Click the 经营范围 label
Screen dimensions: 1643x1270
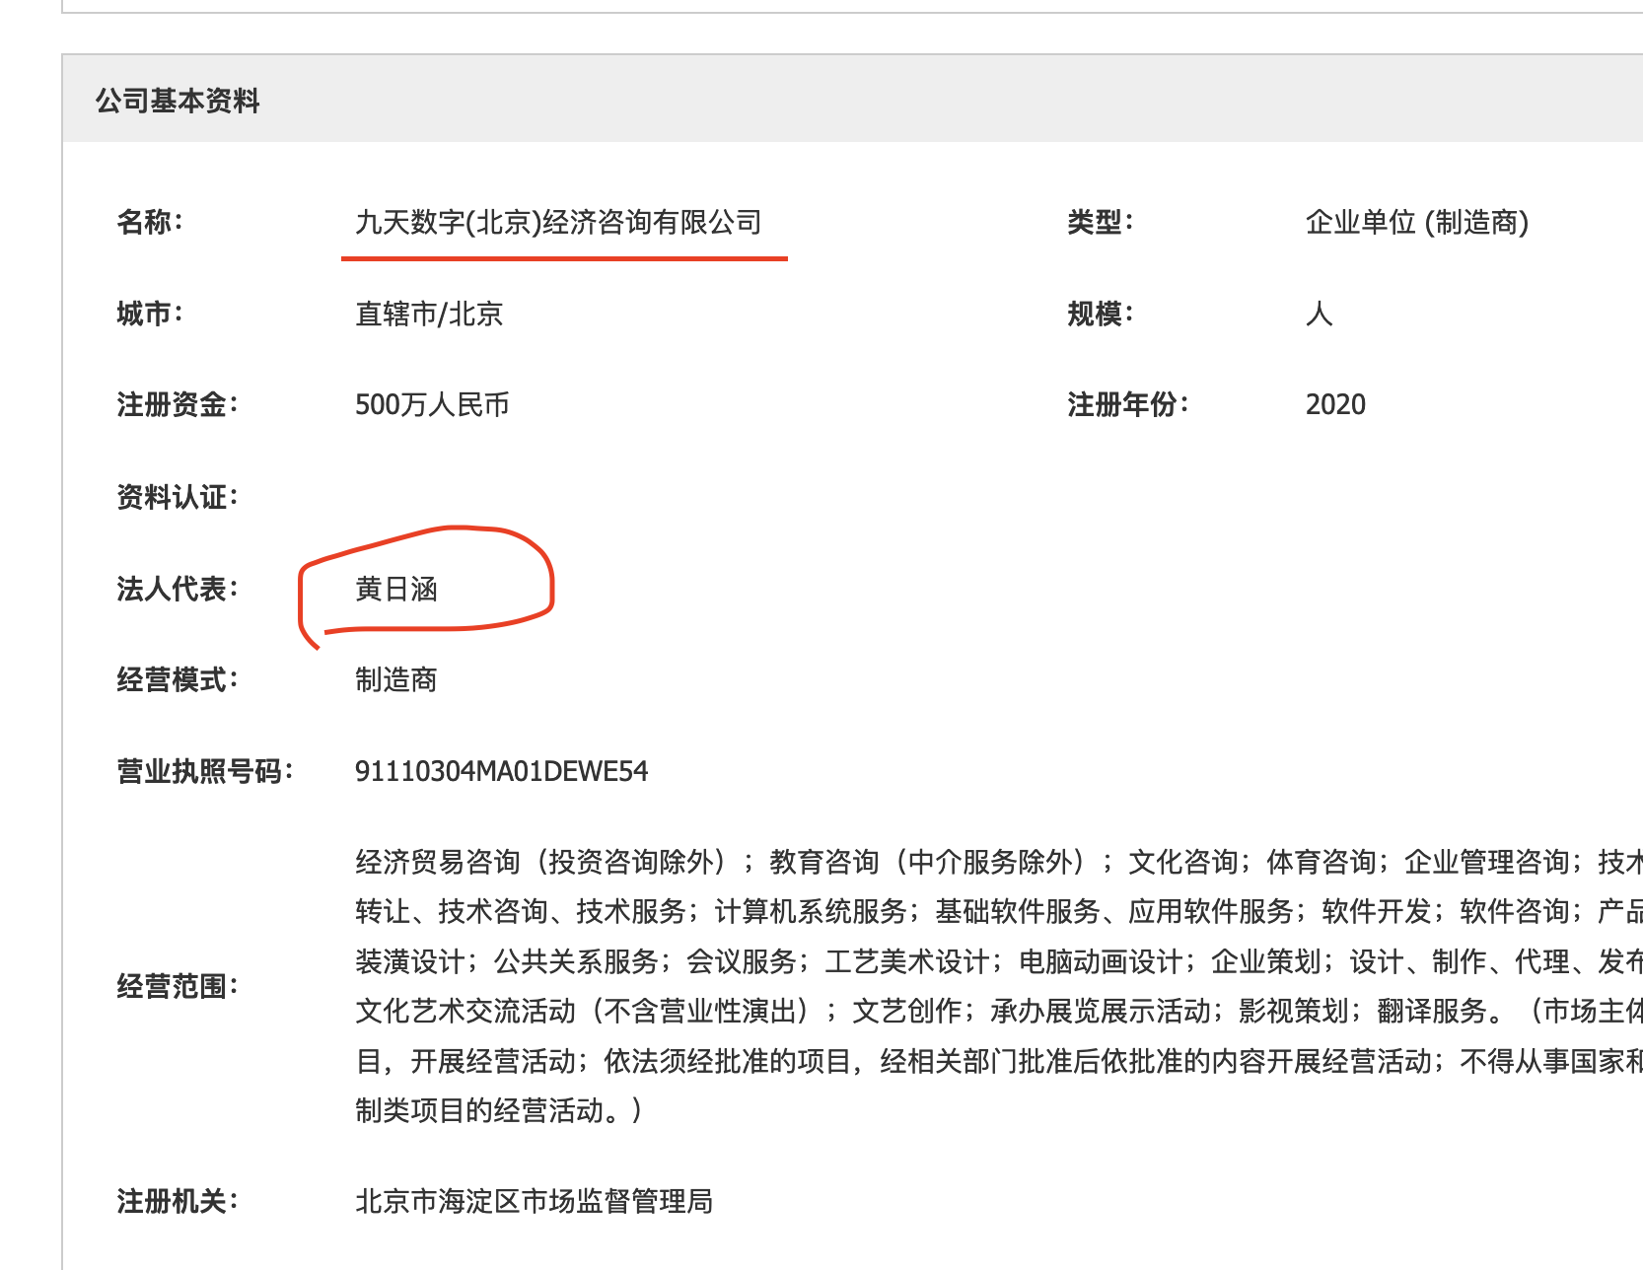point(178,986)
